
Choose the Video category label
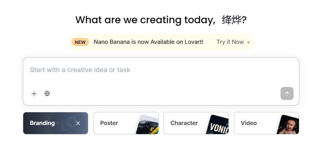coord(249,123)
